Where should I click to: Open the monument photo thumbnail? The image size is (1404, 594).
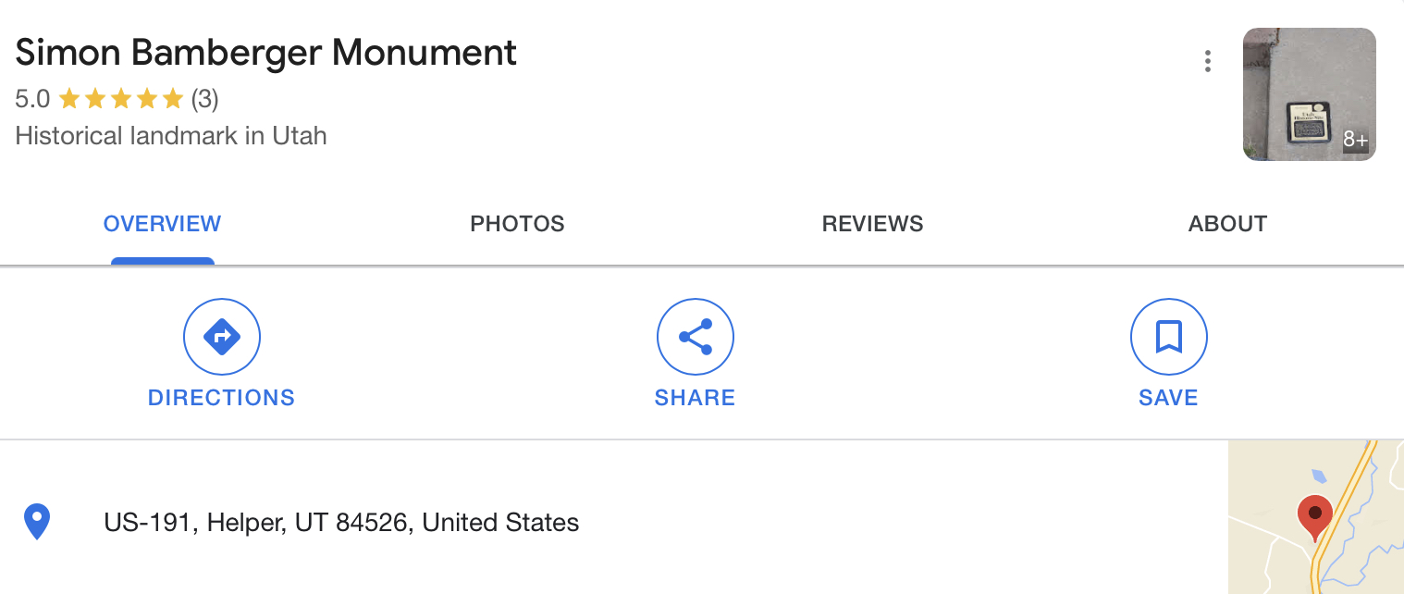(1309, 94)
